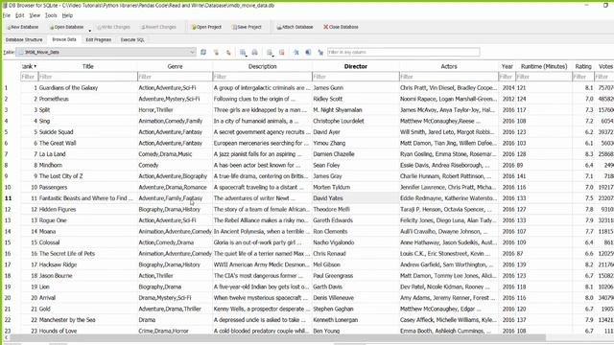614x345 pixels.
Task: Click the Delete record icon
Action: coord(281,52)
